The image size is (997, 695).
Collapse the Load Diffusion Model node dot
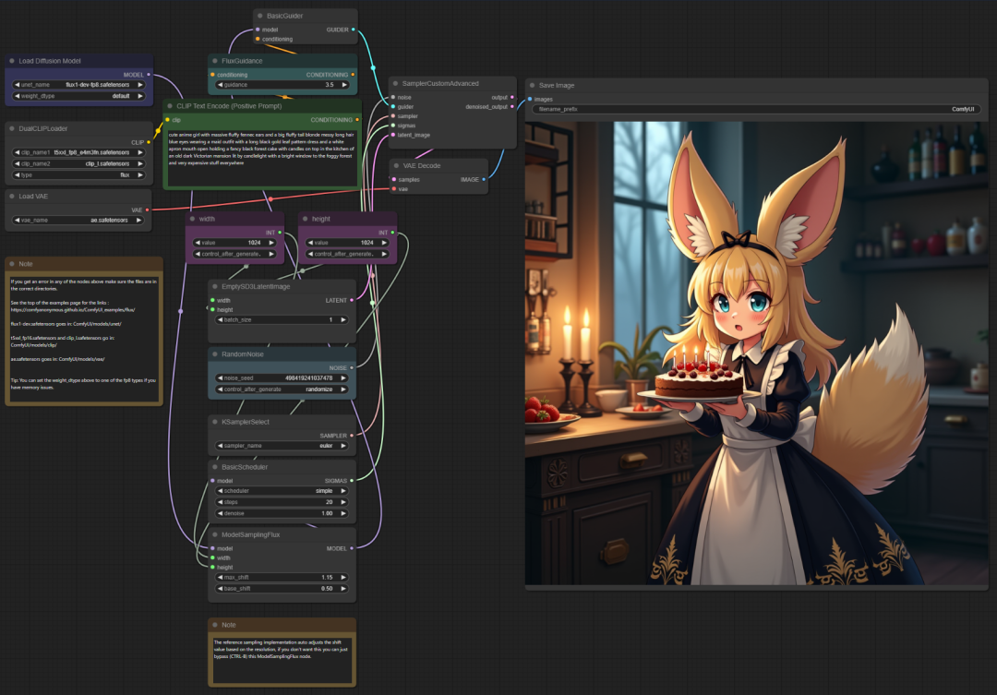tap(12, 61)
